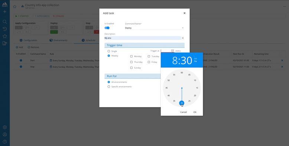Select the Single trigger radio button
Viewport: 289px width, 146px height.
tap(109, 51)
